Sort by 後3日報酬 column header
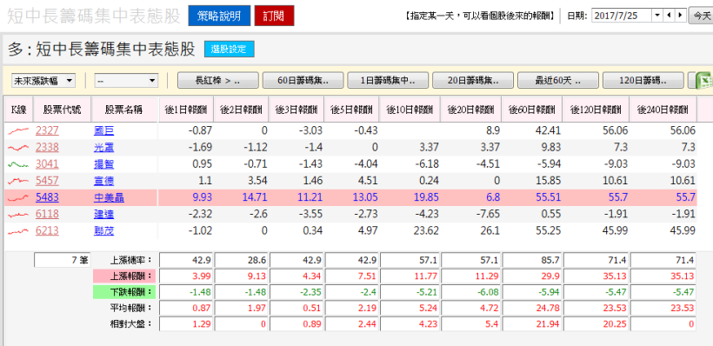713x346 pixels. tap(297, 110)
